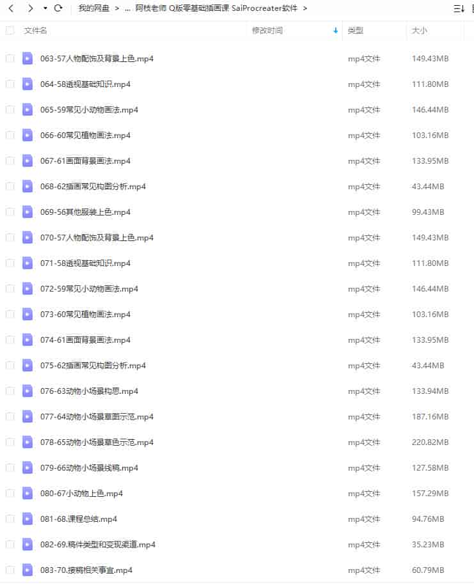The height and width of the screenshot is (587, 474).
Task: Sort by 修改时间 column header
Action: click(267, 30)
